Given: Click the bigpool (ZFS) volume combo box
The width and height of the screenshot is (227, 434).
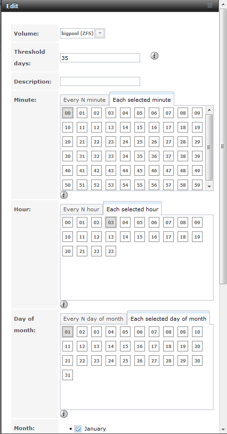Looking at the screenshot, I should 83,34.
